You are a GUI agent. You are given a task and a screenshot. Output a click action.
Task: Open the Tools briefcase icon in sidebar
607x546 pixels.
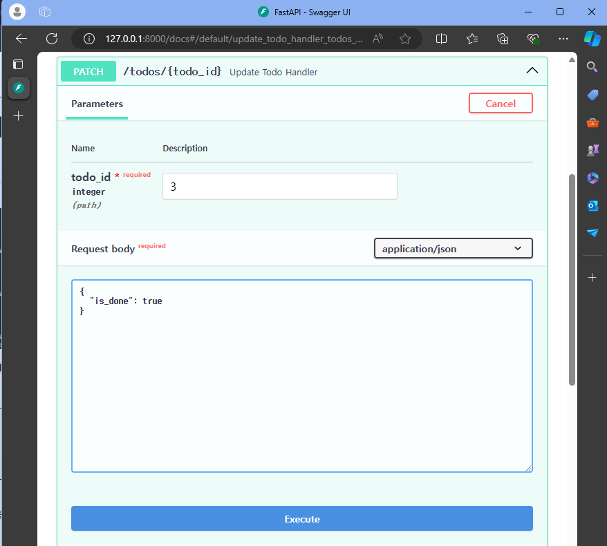pos(592,122)
